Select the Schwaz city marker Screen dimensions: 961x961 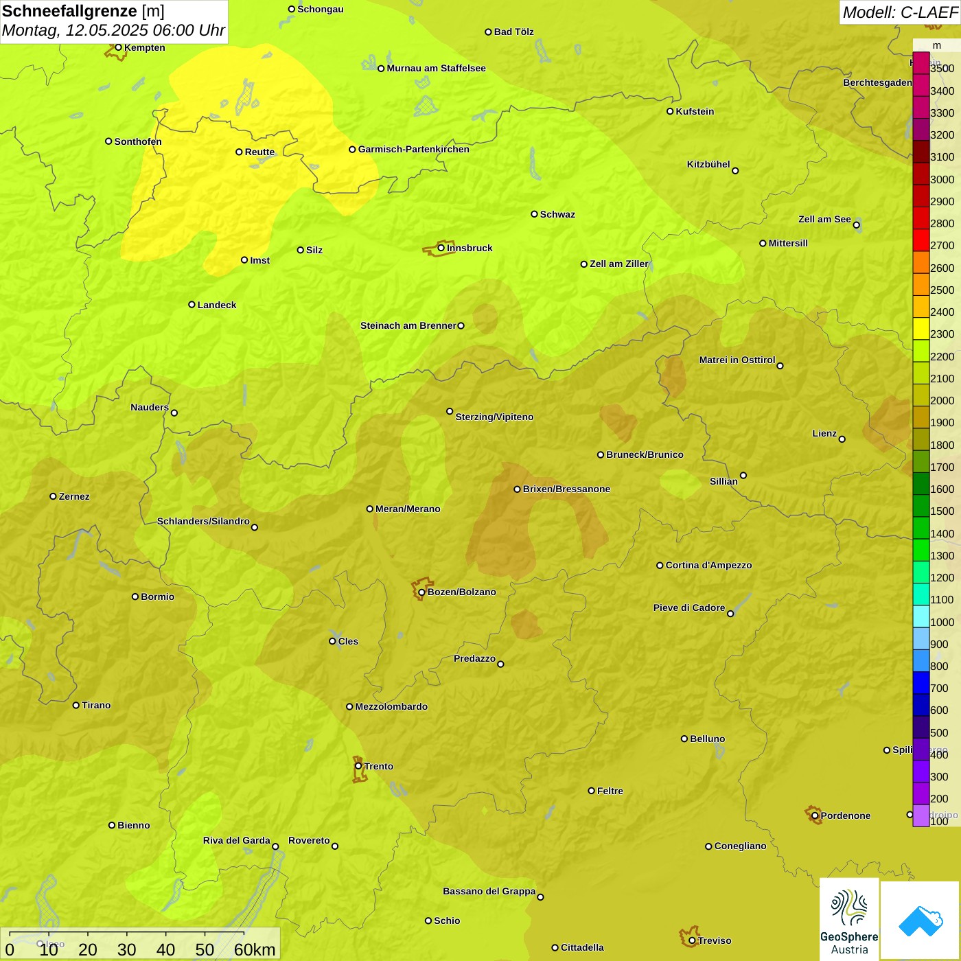pyautogui.click(x=534, y=214)
